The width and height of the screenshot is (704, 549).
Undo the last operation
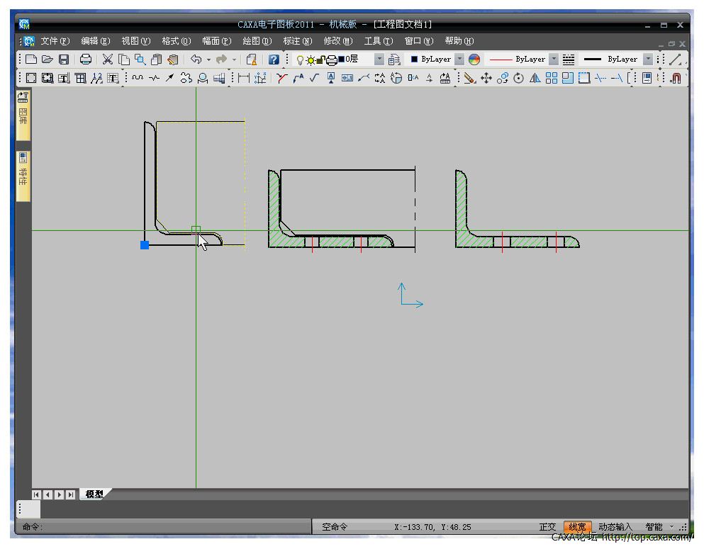tap(196, 60)
